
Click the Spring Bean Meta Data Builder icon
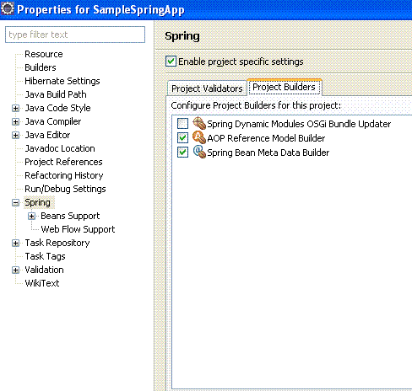(199, 152)
